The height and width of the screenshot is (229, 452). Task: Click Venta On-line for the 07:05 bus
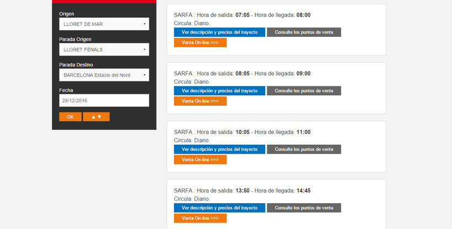(x=200, y=42)
